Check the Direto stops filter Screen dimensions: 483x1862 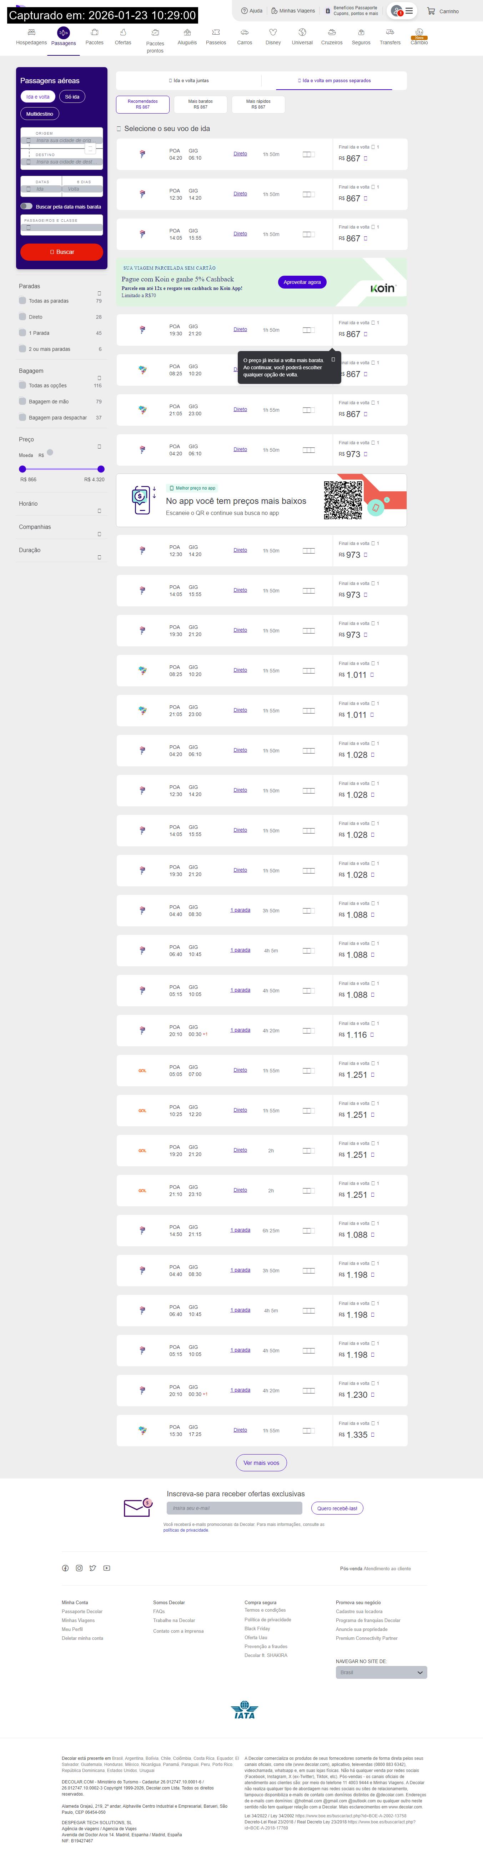[22, 317]
